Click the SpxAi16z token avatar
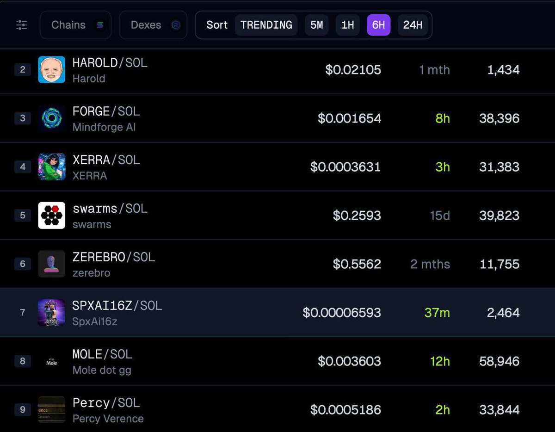 coord(51,313)
